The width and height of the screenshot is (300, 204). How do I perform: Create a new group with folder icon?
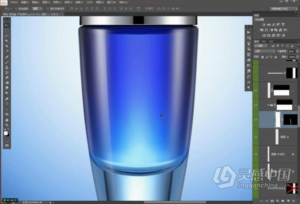tap(283, 201)
